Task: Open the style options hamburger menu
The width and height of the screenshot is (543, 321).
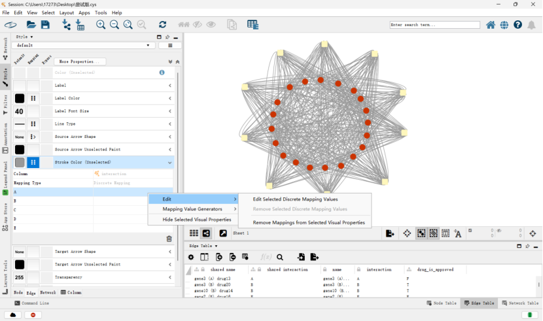Action: click(x=170, y=45)
